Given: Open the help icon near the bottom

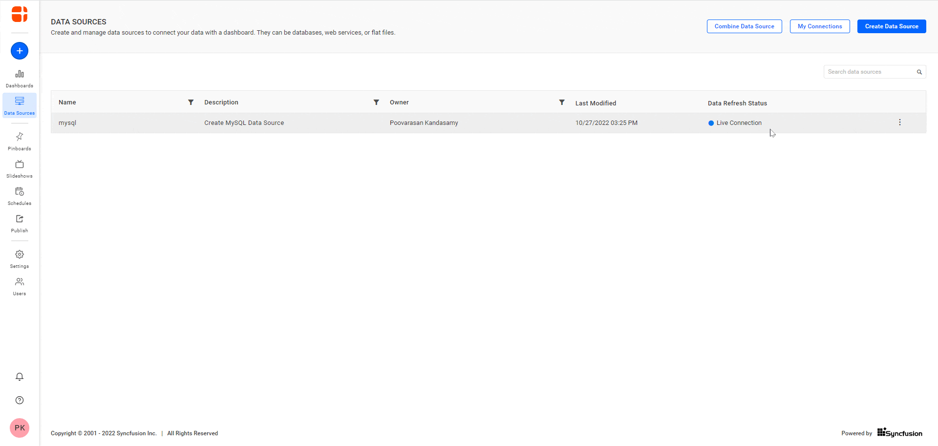Looking at the screenshot, I should click(19, 400).
